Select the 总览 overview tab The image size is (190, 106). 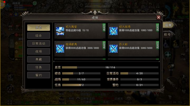(39, 27)
